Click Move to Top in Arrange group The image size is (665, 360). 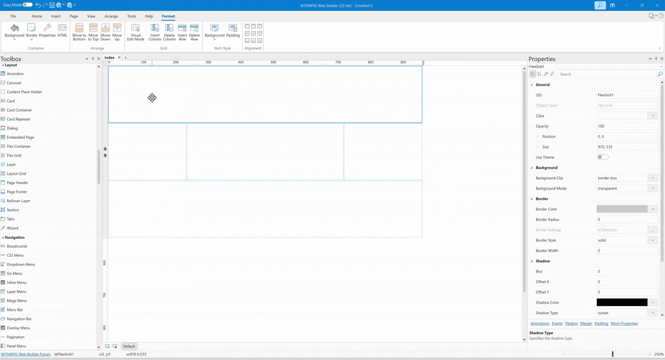tap(94, 32)
